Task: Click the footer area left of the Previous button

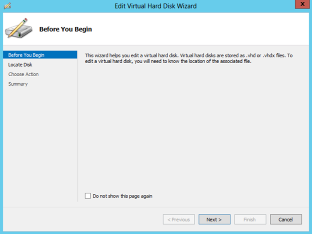Action: (x=82, y=219)
